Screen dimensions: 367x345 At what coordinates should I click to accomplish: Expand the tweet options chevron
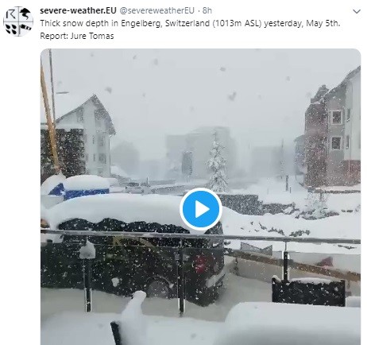(x=357, y=12)
